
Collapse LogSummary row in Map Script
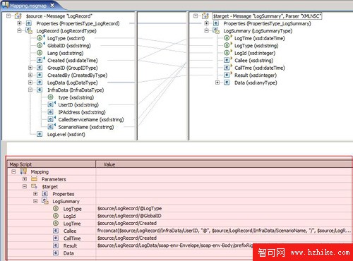click(35, 201)
